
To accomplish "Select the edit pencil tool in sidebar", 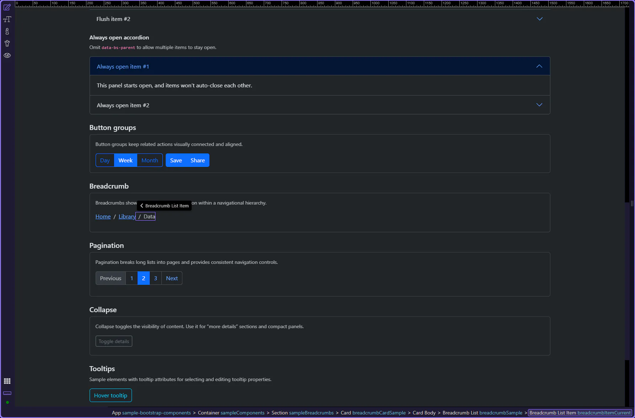I will click(x=7, y=7).
